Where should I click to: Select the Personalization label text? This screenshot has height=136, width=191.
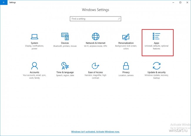point(126,43)
